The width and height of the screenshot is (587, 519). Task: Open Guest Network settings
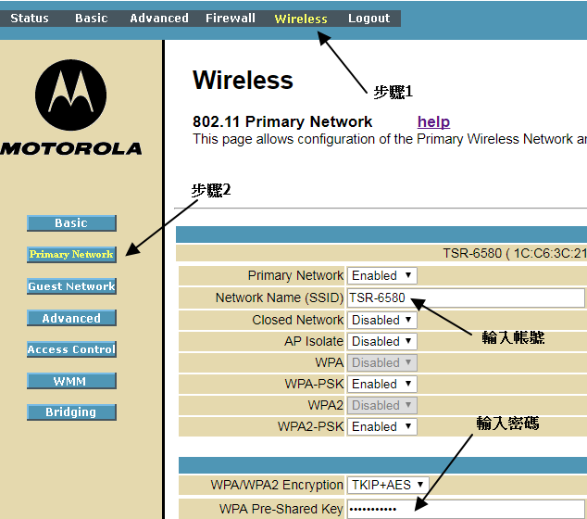pos(71,286)
